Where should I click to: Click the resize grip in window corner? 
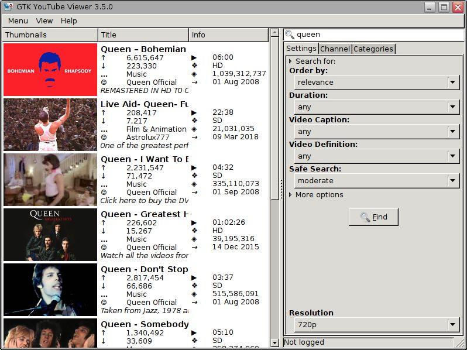(x=460, y=342)
